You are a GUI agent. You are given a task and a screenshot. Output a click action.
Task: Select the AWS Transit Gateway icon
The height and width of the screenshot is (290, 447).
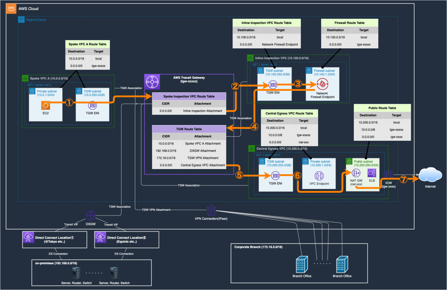point(152,82)
